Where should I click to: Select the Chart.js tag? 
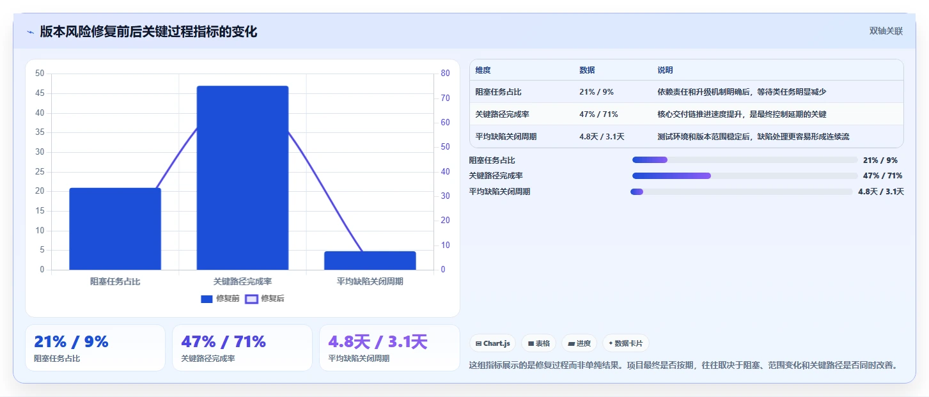click(493, 343)
